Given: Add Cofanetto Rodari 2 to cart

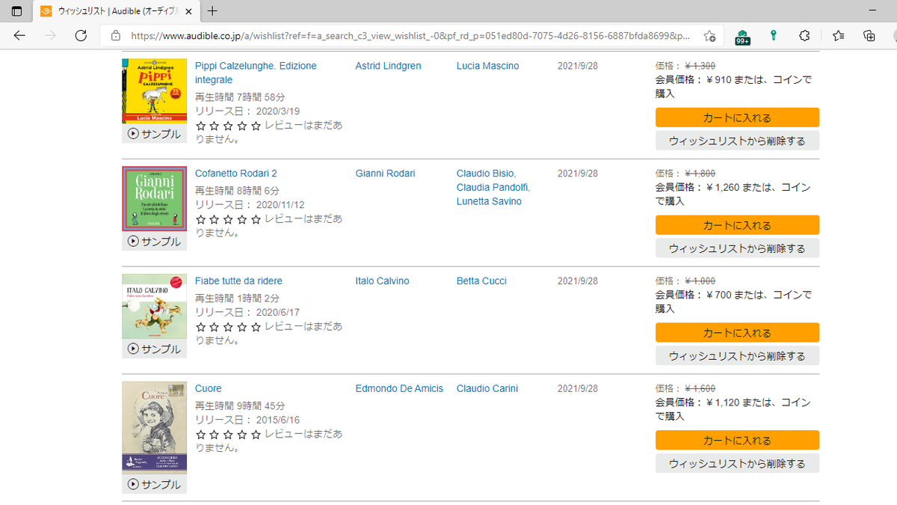Looking at the screenshot, I should pos(737,225).
